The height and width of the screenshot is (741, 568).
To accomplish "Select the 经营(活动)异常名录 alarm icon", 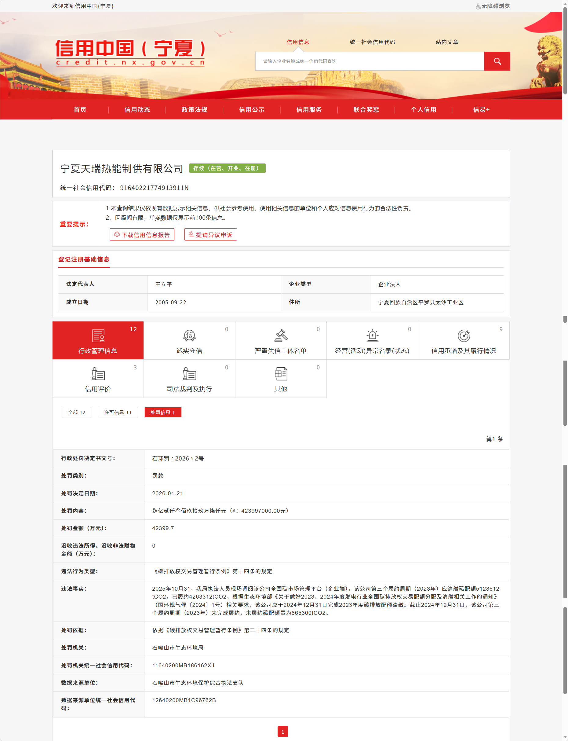I will click(x=372, y=336).
